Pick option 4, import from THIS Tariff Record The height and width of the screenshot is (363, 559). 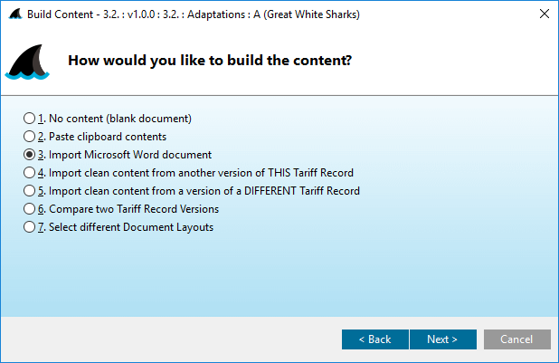(30, 173)
